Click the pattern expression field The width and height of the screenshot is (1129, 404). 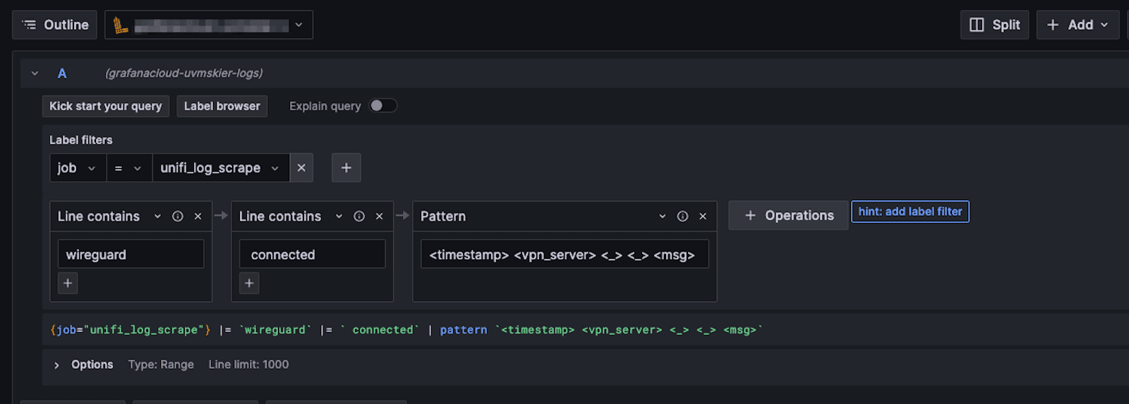click(x=564, y=255)
